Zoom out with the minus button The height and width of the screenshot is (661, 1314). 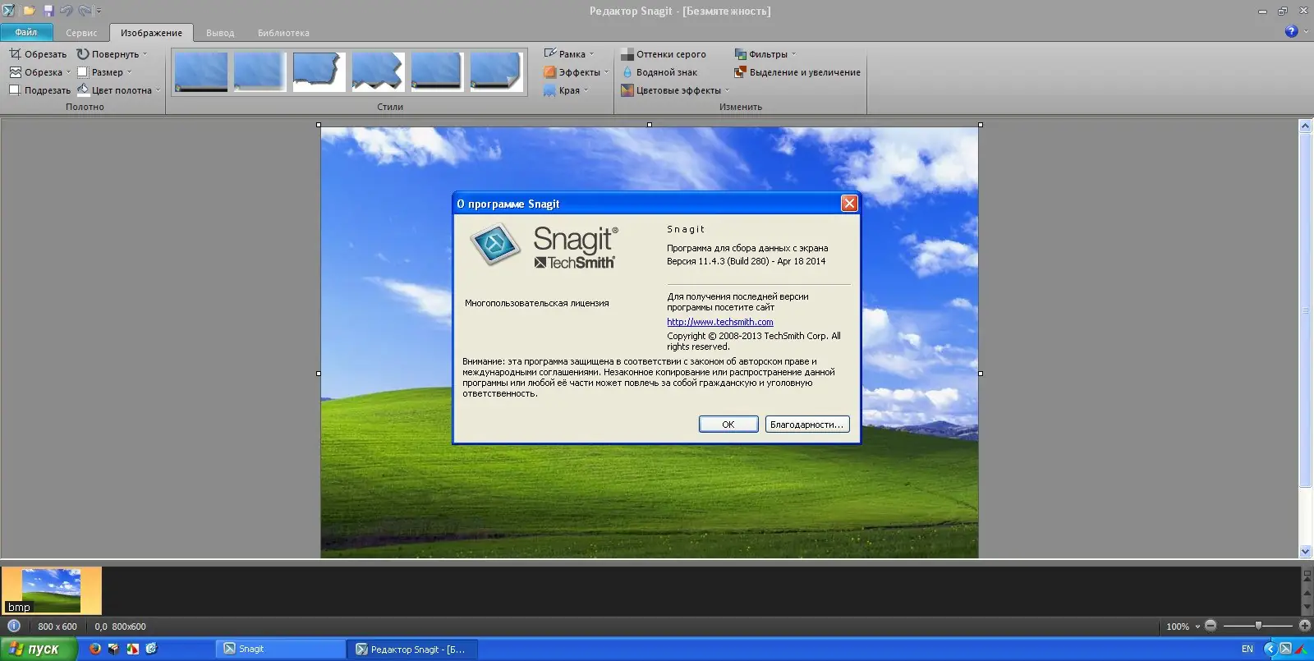click(1211, 626)
